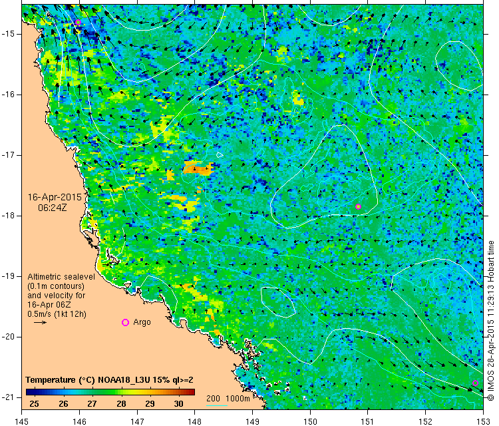This screenshot has width=499, height=426.
Task: Click the Argo float marker near 150.8E 17.9S
Action: click(x=358, y=206)
